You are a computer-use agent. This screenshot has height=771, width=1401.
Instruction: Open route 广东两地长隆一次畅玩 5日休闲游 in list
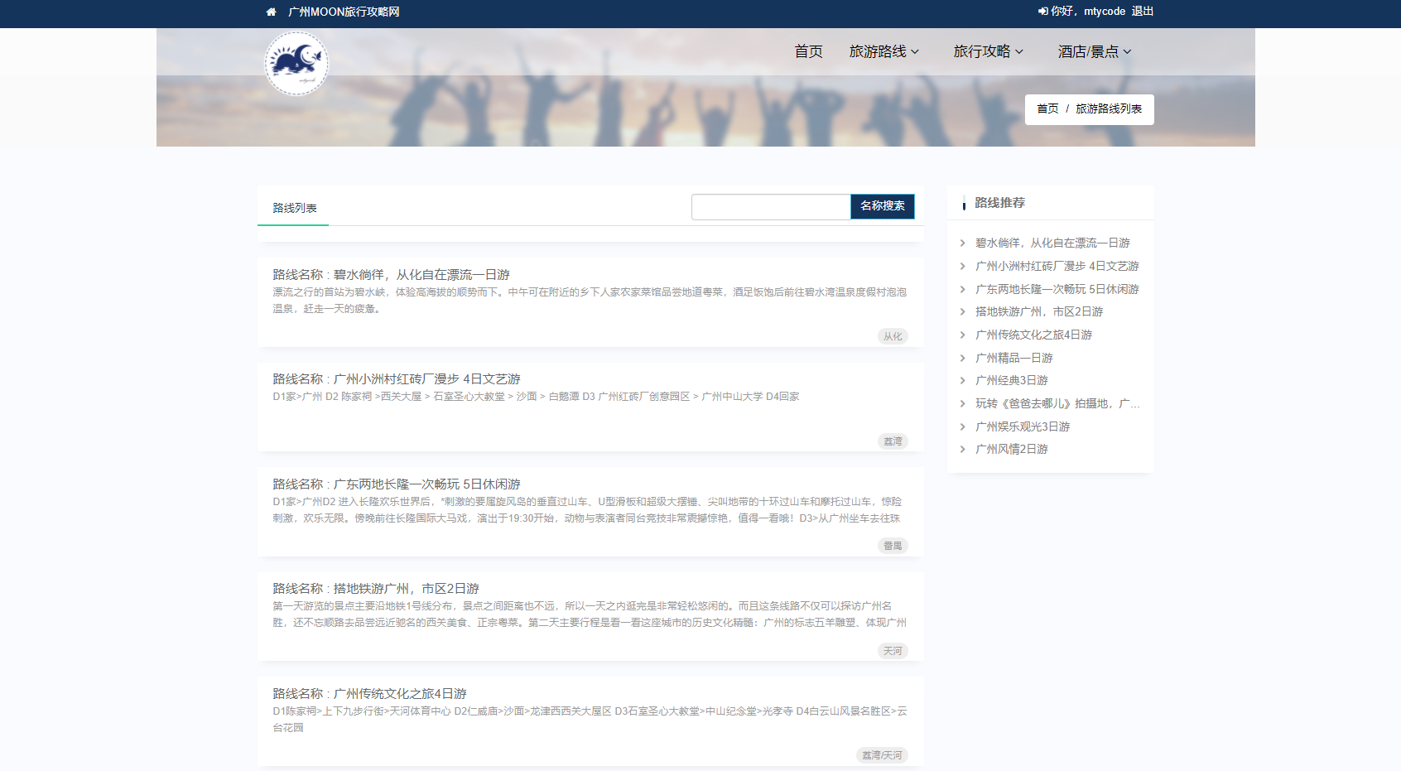point(427,484)
